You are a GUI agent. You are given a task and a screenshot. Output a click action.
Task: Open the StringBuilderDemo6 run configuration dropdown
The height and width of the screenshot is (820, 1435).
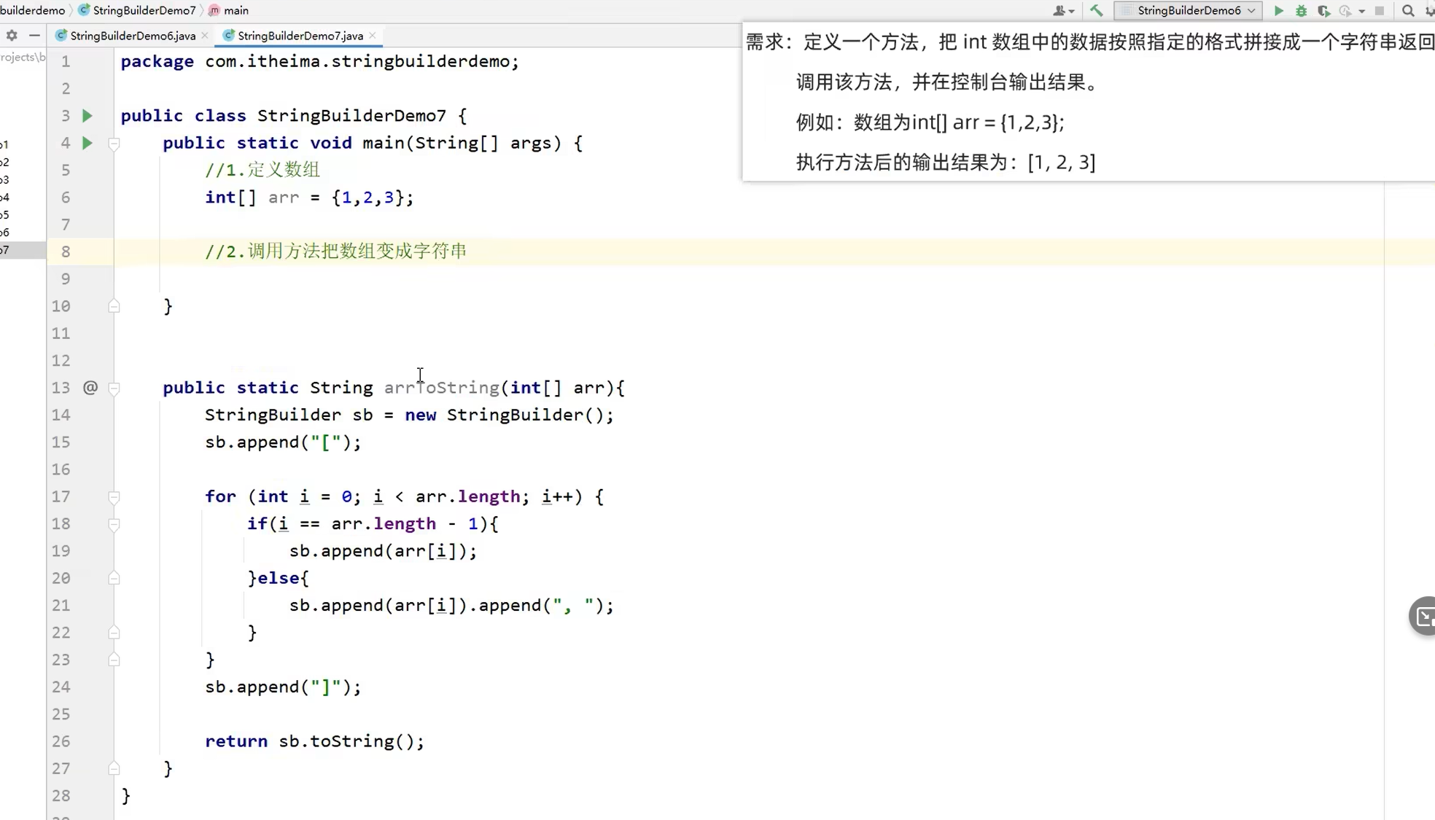(x=1189, y=10)
